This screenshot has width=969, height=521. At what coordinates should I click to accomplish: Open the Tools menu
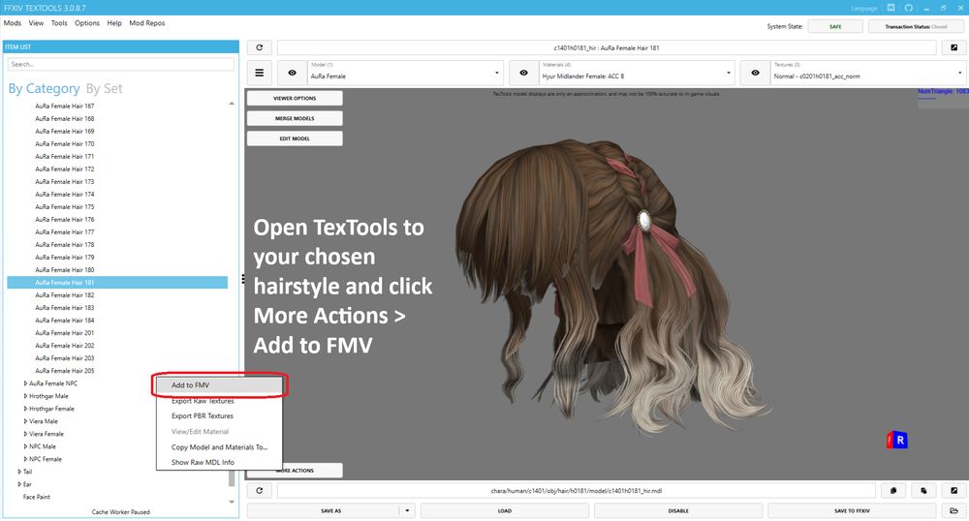coord(59,23)
